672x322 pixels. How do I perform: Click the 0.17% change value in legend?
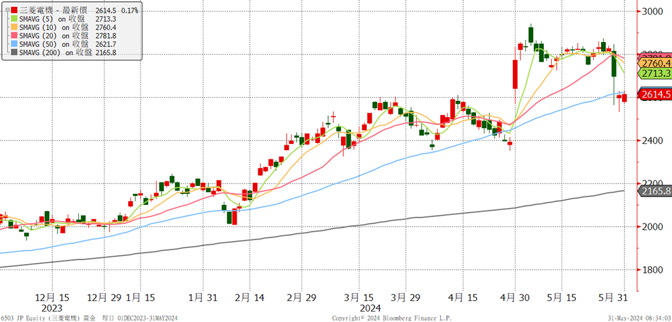130,10
